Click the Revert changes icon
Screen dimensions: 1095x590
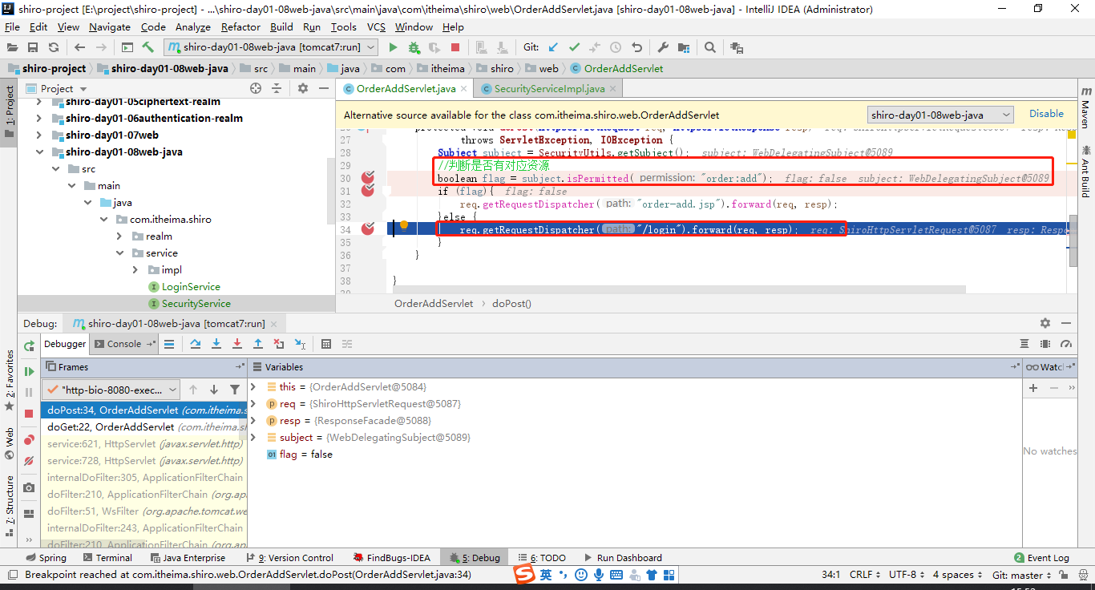coord(636,47)
